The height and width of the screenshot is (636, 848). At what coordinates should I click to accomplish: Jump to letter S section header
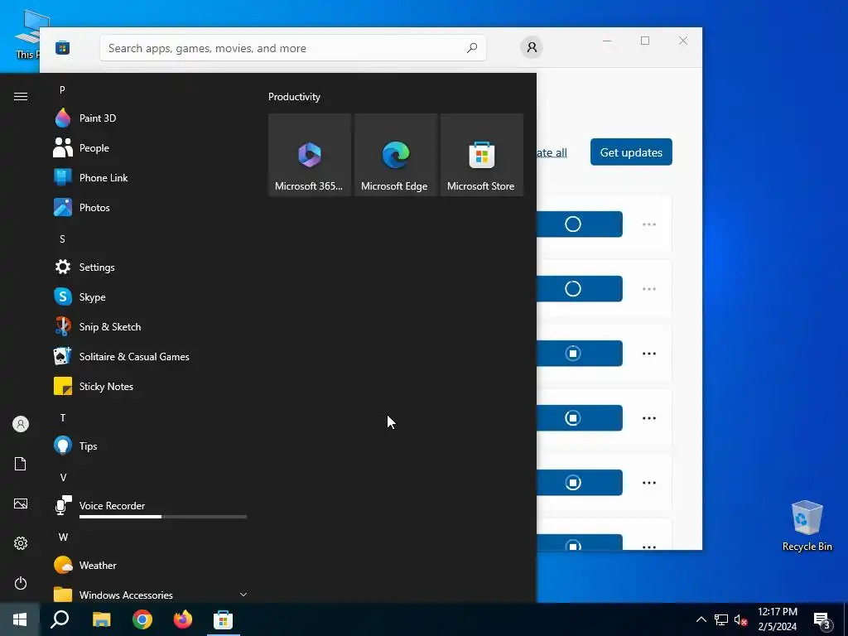pos(62,239)
